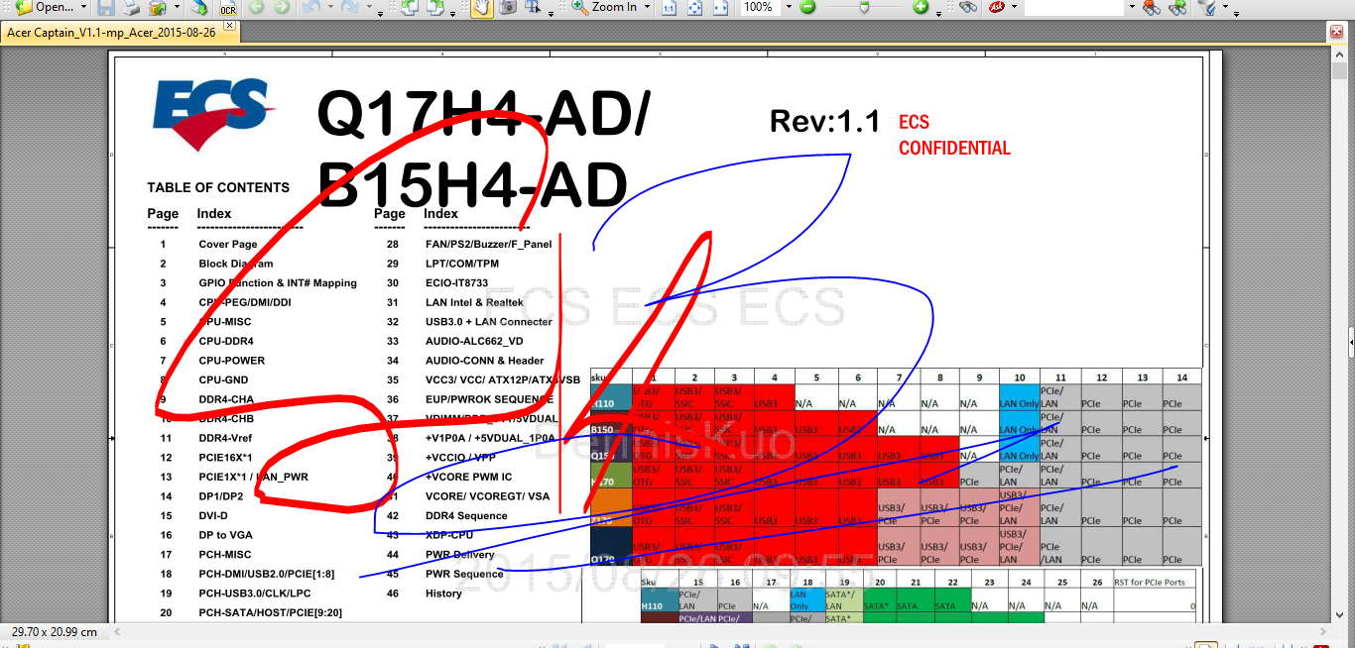Expand the Zoom In tool dropdown
This screenshot has height=648, width=1355.
coord(647,7)
